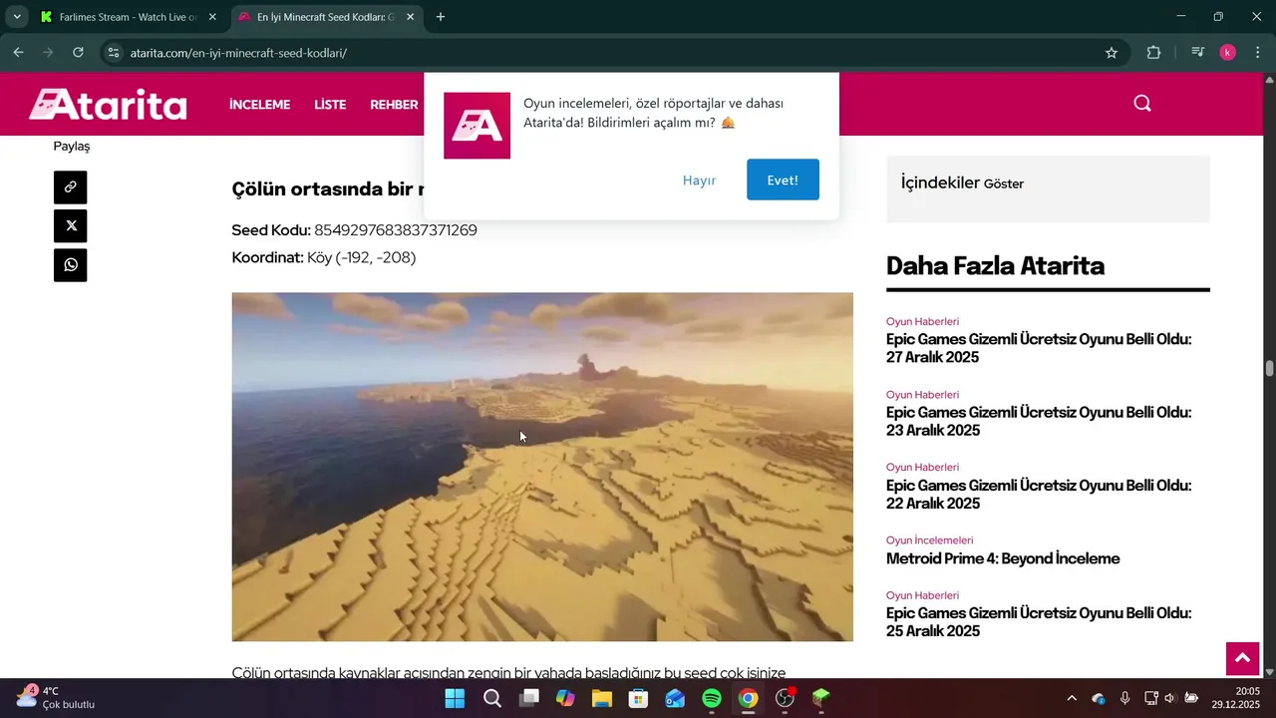Screen dimensions: 1276x718
Task: Open OBS Studio from the taskbar
Action: (786, 698)
